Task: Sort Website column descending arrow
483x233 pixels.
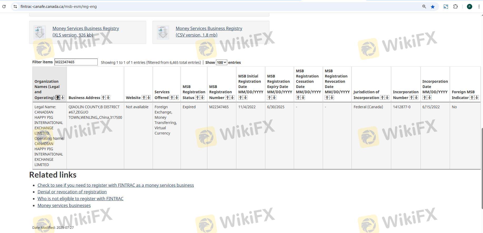Action: 149,97
